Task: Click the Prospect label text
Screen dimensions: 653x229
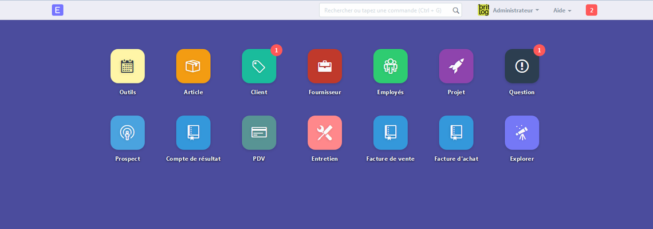Action: (x=127, y=159)
